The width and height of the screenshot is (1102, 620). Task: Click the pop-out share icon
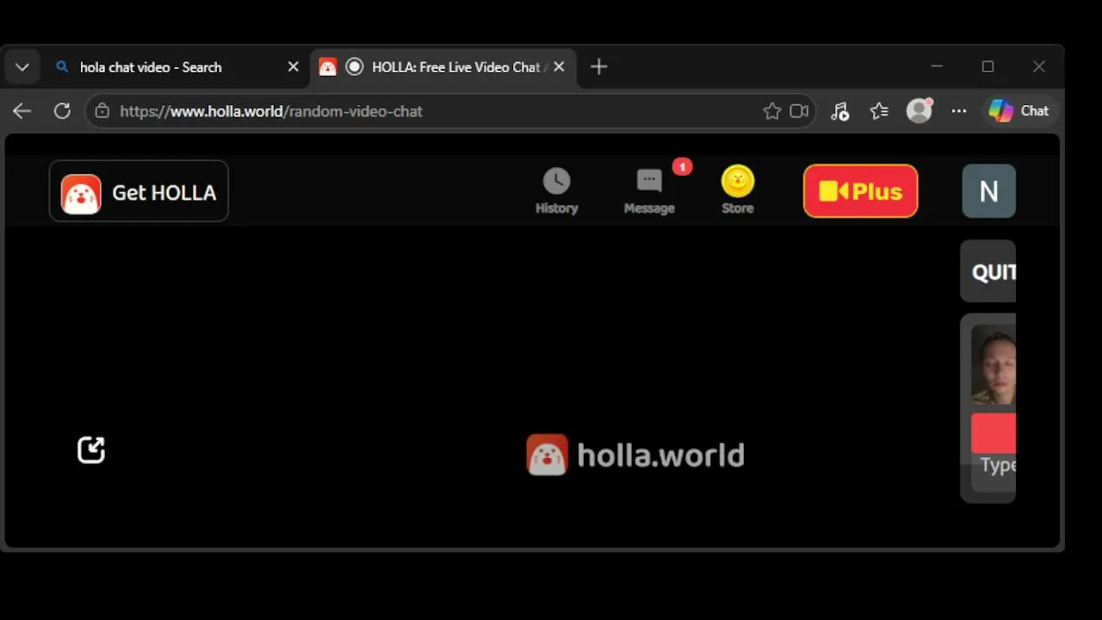pos(91,449)
